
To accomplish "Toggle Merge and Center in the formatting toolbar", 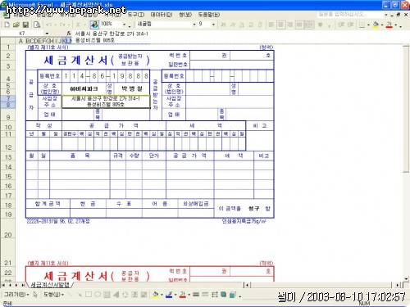I will [x=309, y=25].
